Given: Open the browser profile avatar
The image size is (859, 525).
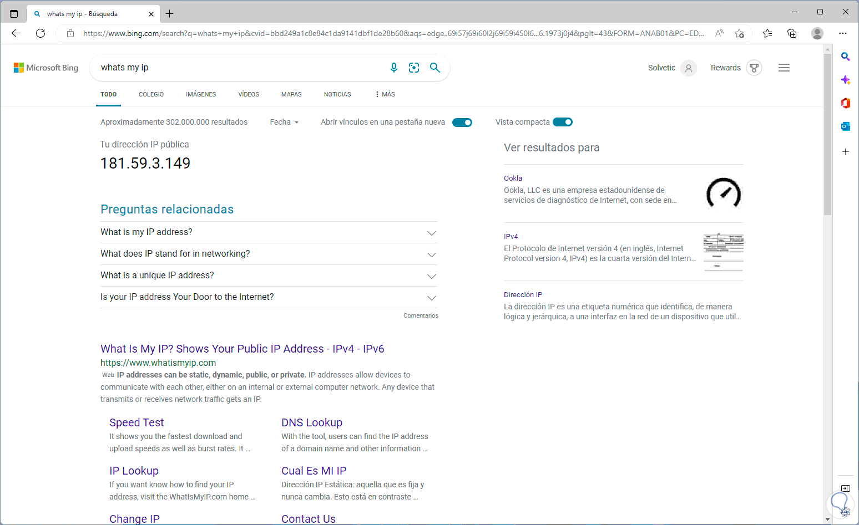Looking at the screenshot, I should click(x=817, y=33).
